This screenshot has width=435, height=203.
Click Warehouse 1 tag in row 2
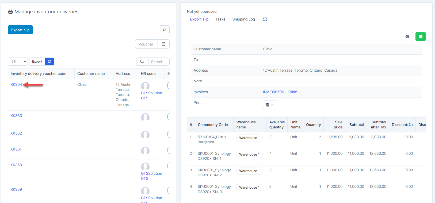(249, 154)
